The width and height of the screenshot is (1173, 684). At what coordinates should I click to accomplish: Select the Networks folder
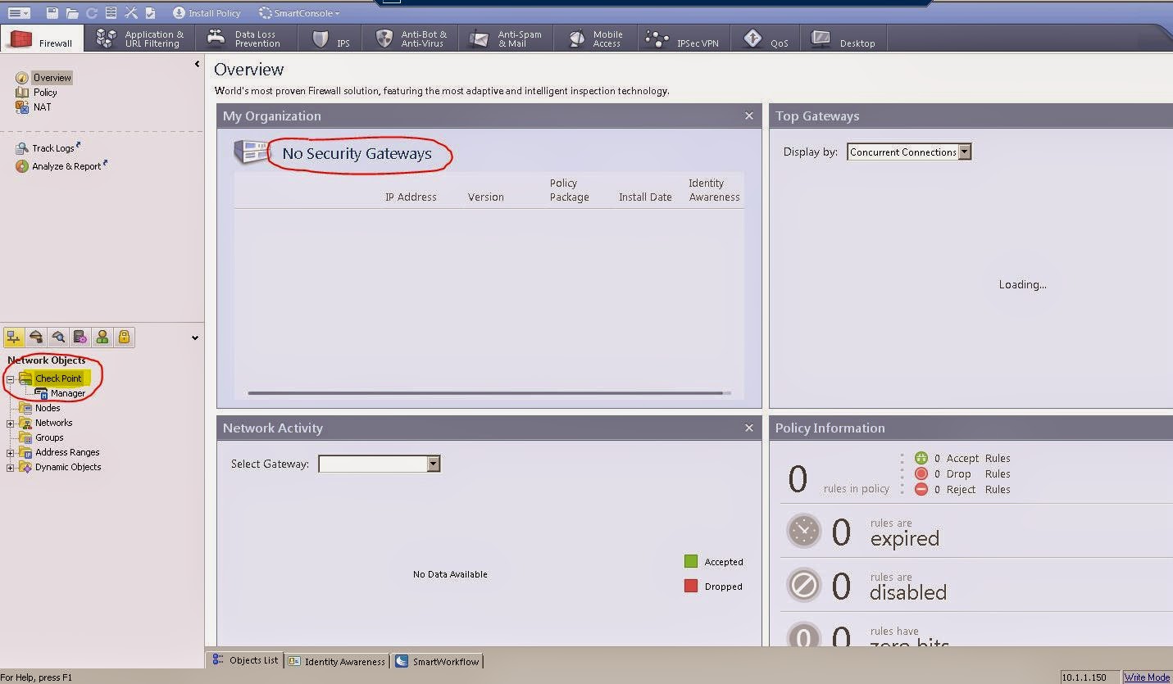coord(53,423)
